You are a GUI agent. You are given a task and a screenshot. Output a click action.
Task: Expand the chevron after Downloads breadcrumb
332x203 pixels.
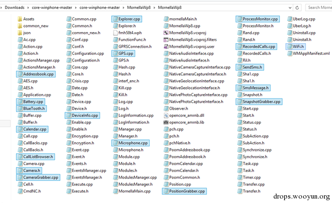28,8
